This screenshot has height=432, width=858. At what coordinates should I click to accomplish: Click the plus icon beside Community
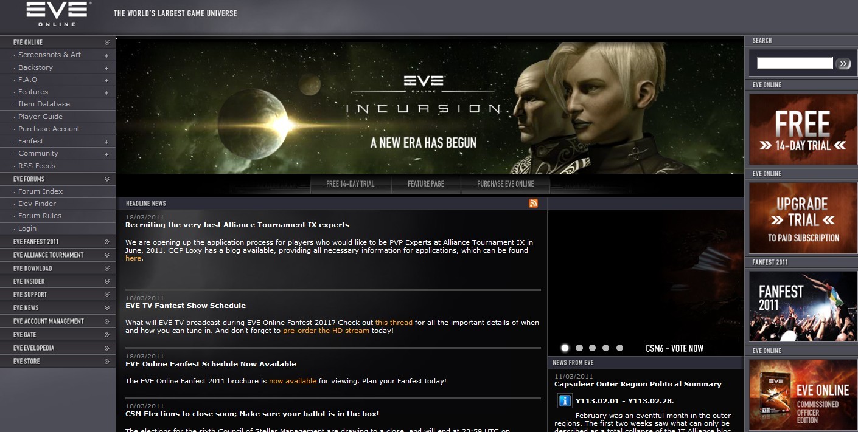106,154
